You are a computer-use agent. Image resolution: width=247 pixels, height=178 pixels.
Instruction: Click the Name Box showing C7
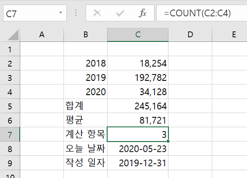tap(35, 13)
